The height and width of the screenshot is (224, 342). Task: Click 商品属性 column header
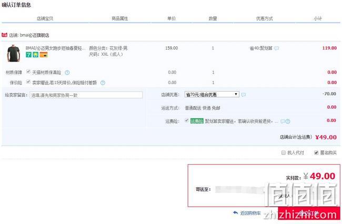[120, 18]
